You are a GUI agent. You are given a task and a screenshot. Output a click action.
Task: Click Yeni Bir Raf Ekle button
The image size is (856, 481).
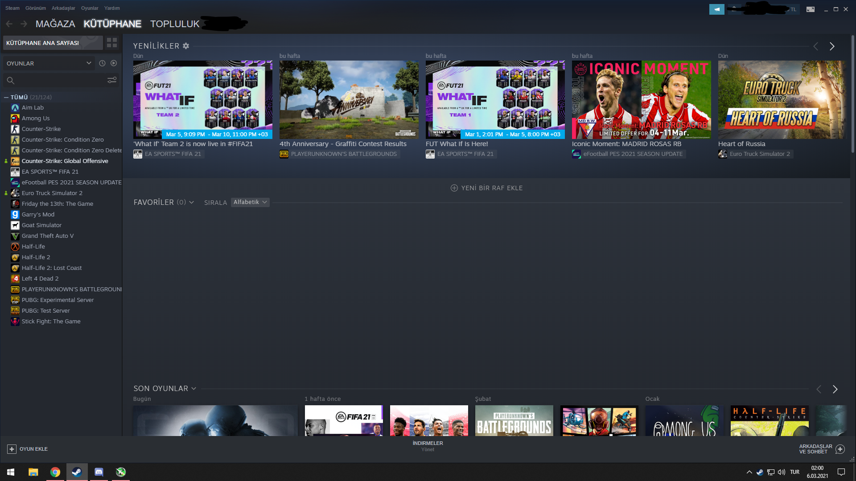point(486,188)
